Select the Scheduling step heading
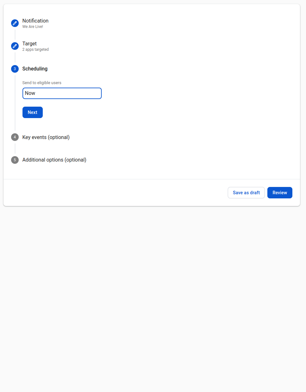The image size is (306, 392). (35, 69)
